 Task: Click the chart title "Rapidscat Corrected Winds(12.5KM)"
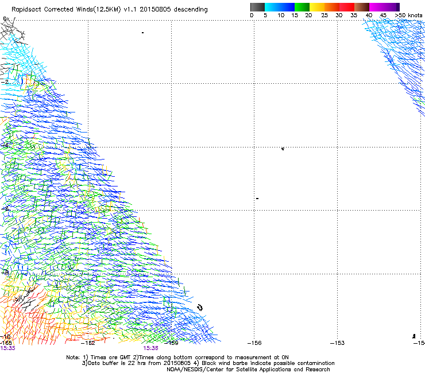pyautogui.click(x=66, y=10)
